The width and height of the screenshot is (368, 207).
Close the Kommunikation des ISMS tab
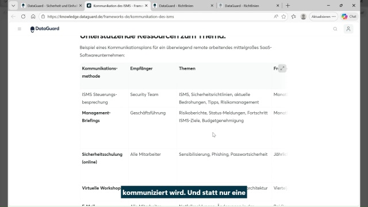[x=146, y=6]
